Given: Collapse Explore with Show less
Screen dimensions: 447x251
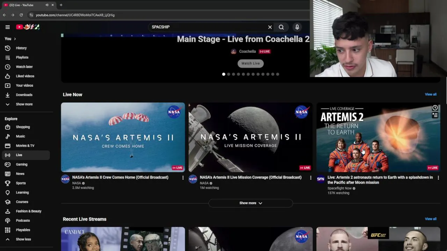Looking at the screenshot, I should click(25, 239).
